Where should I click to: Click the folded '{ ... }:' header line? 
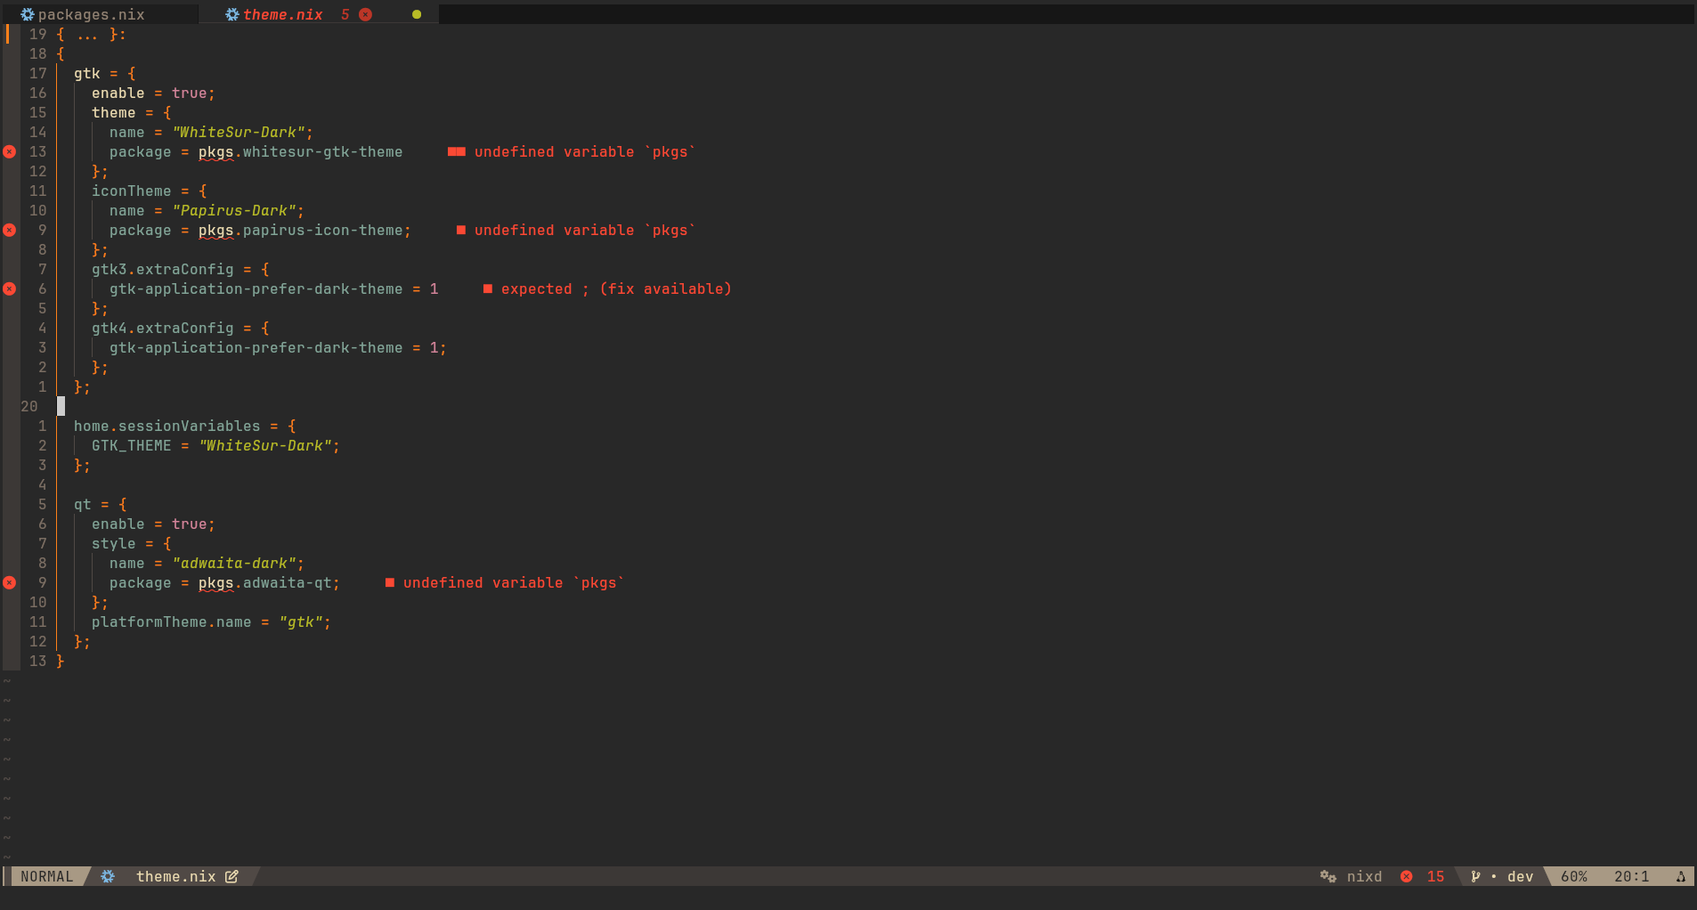pyautogui.click(x=91, y=34)
